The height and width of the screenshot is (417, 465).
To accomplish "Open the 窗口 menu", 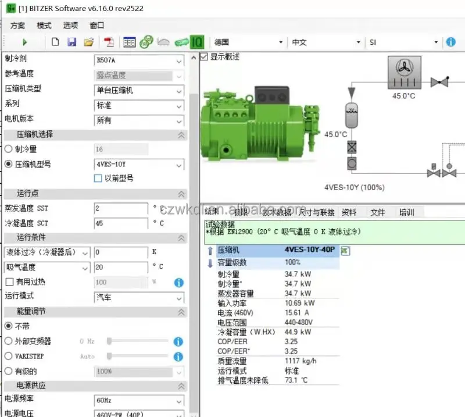I will click(97, 26).
